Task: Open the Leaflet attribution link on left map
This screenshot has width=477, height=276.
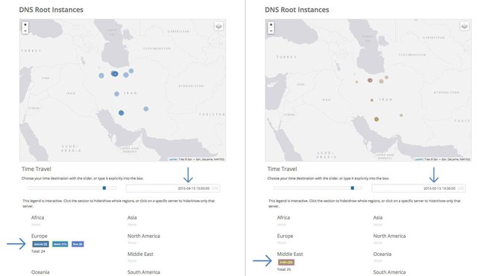Action: pos(173,159)
